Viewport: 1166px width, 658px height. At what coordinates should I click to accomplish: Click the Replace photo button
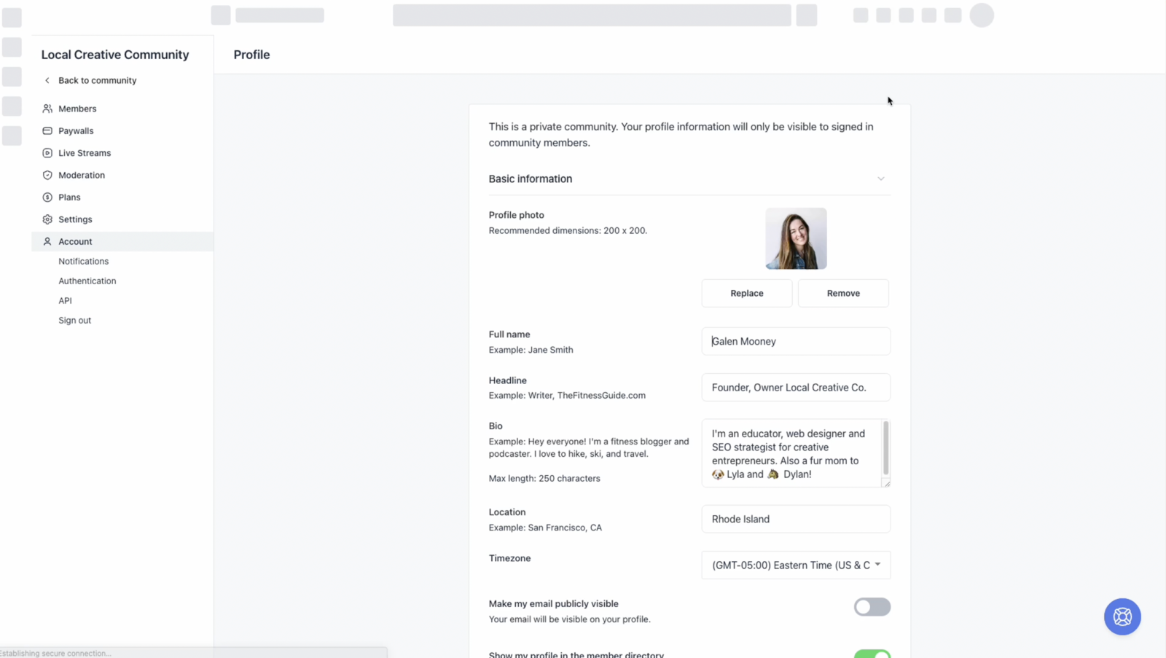coord(746,293)
